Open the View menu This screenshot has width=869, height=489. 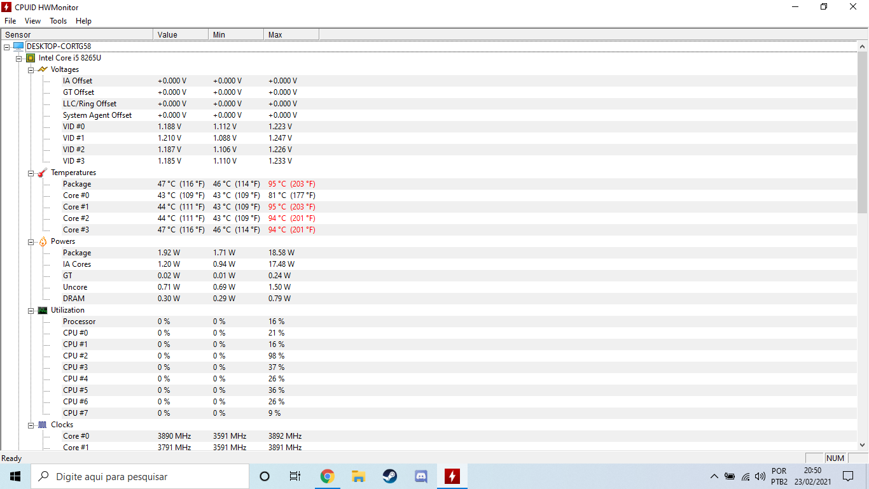pyautogui.click(x=32, y=21)
